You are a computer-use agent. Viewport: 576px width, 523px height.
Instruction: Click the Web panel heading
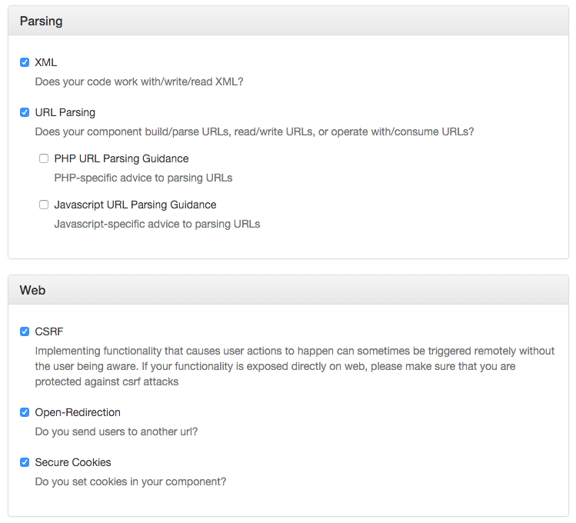[x=32, y=291]
